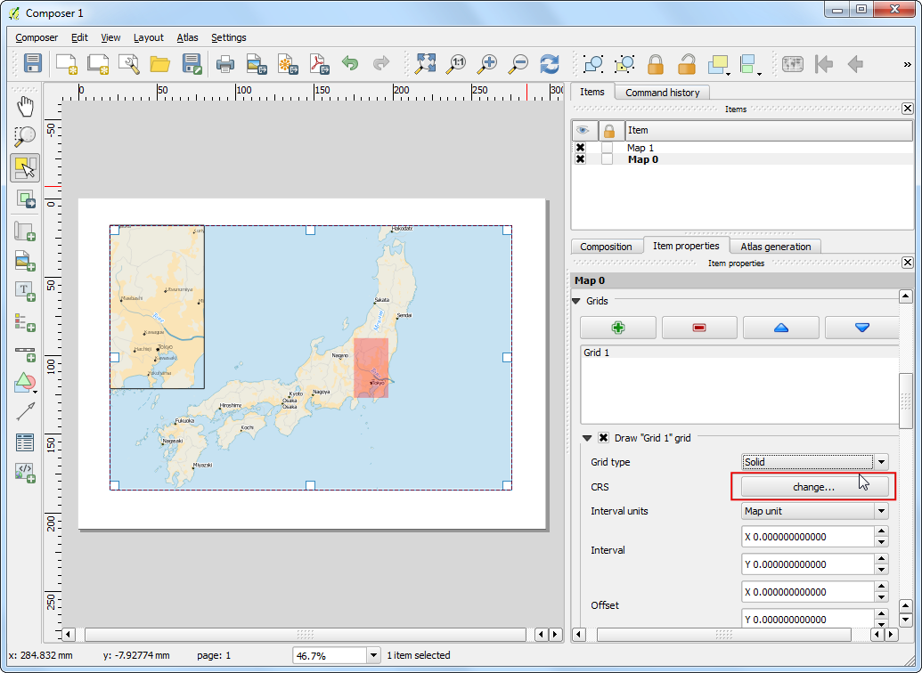Image resolution: width=922 pixels, height=673 pixels.
Task: Toggle visibility of Map 0
Action: click(x=581, y=159)
